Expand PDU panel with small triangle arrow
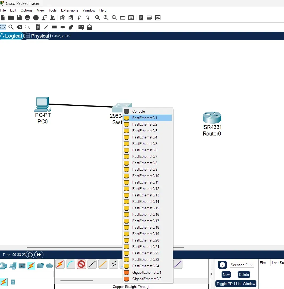284x289 pixels. point(212,274)
